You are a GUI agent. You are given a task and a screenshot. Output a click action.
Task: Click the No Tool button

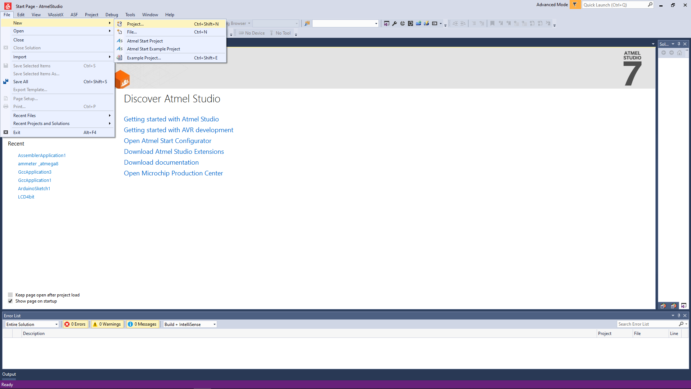click(x=280, y=33)
